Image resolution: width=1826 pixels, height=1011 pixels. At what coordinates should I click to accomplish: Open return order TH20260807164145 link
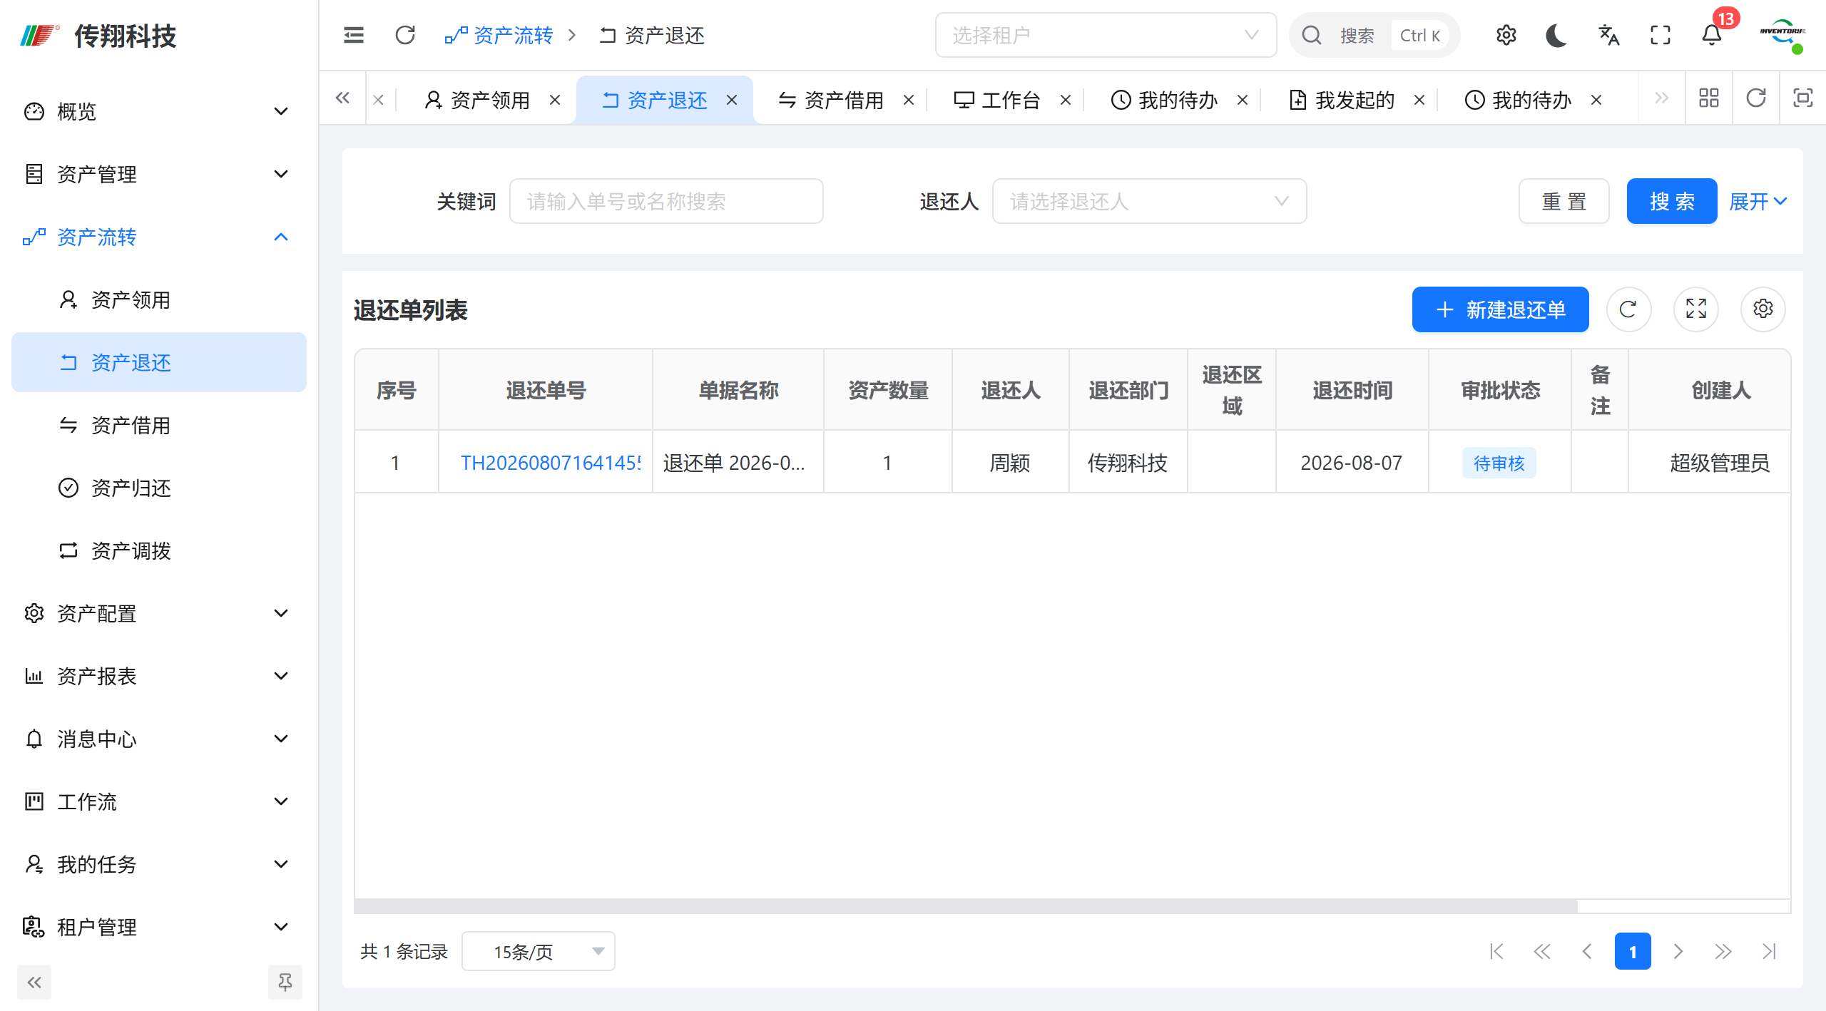pos(551,463)
